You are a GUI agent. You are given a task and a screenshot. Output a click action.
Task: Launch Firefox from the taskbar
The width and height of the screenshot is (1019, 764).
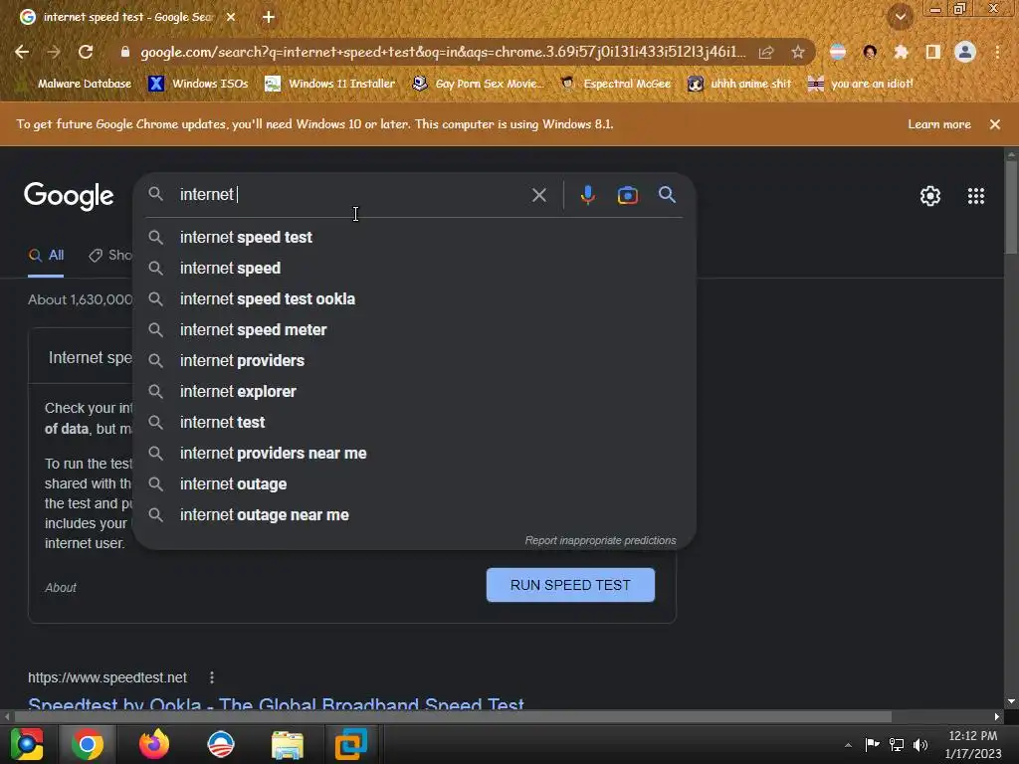tap(154, 744)
